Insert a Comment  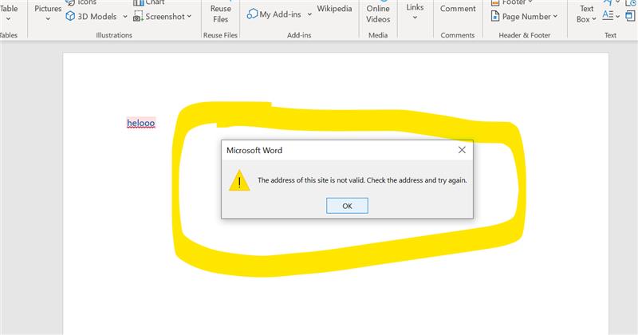[x=458, y=9]
